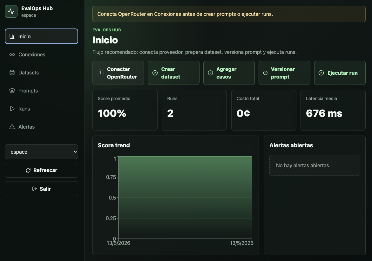Click the Runs count card showing 2
372x261 pixels.
point(194,110)
